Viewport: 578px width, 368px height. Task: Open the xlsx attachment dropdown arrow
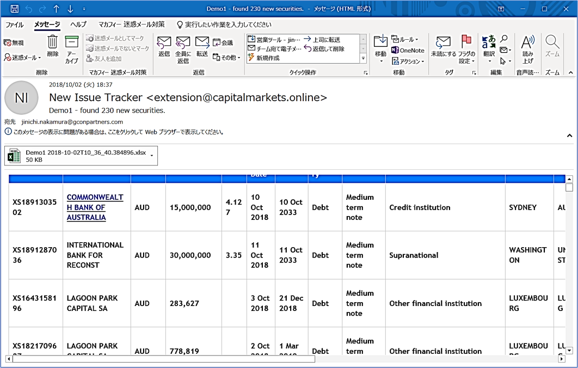click(152, 156)
